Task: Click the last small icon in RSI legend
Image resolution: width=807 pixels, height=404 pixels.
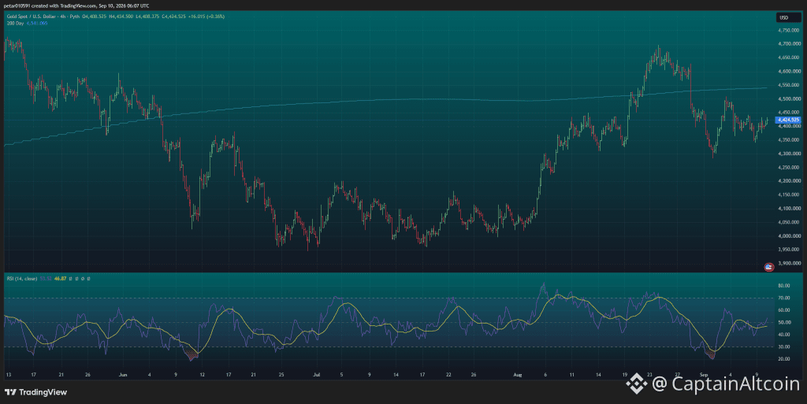Action: pyautogui.click(x=88, y=279)
